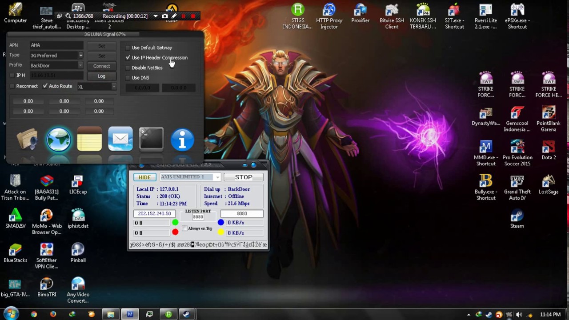Uncheck Use IP Header Compression
The width and height of the screenshot is (569, 320).
pyautogui.click(x=128, y=58)
